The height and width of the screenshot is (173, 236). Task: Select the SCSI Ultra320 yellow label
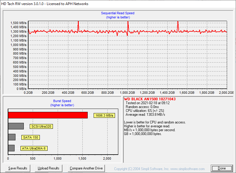click(41, 126)
